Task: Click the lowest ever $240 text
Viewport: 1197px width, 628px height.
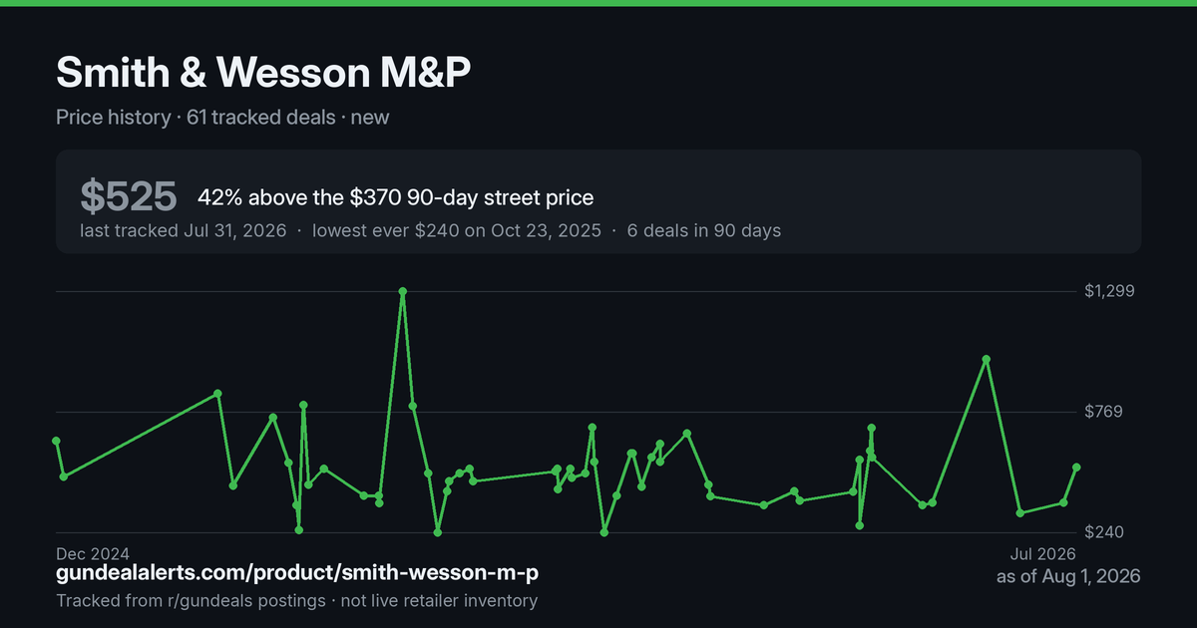Action: tap(457, 230)
